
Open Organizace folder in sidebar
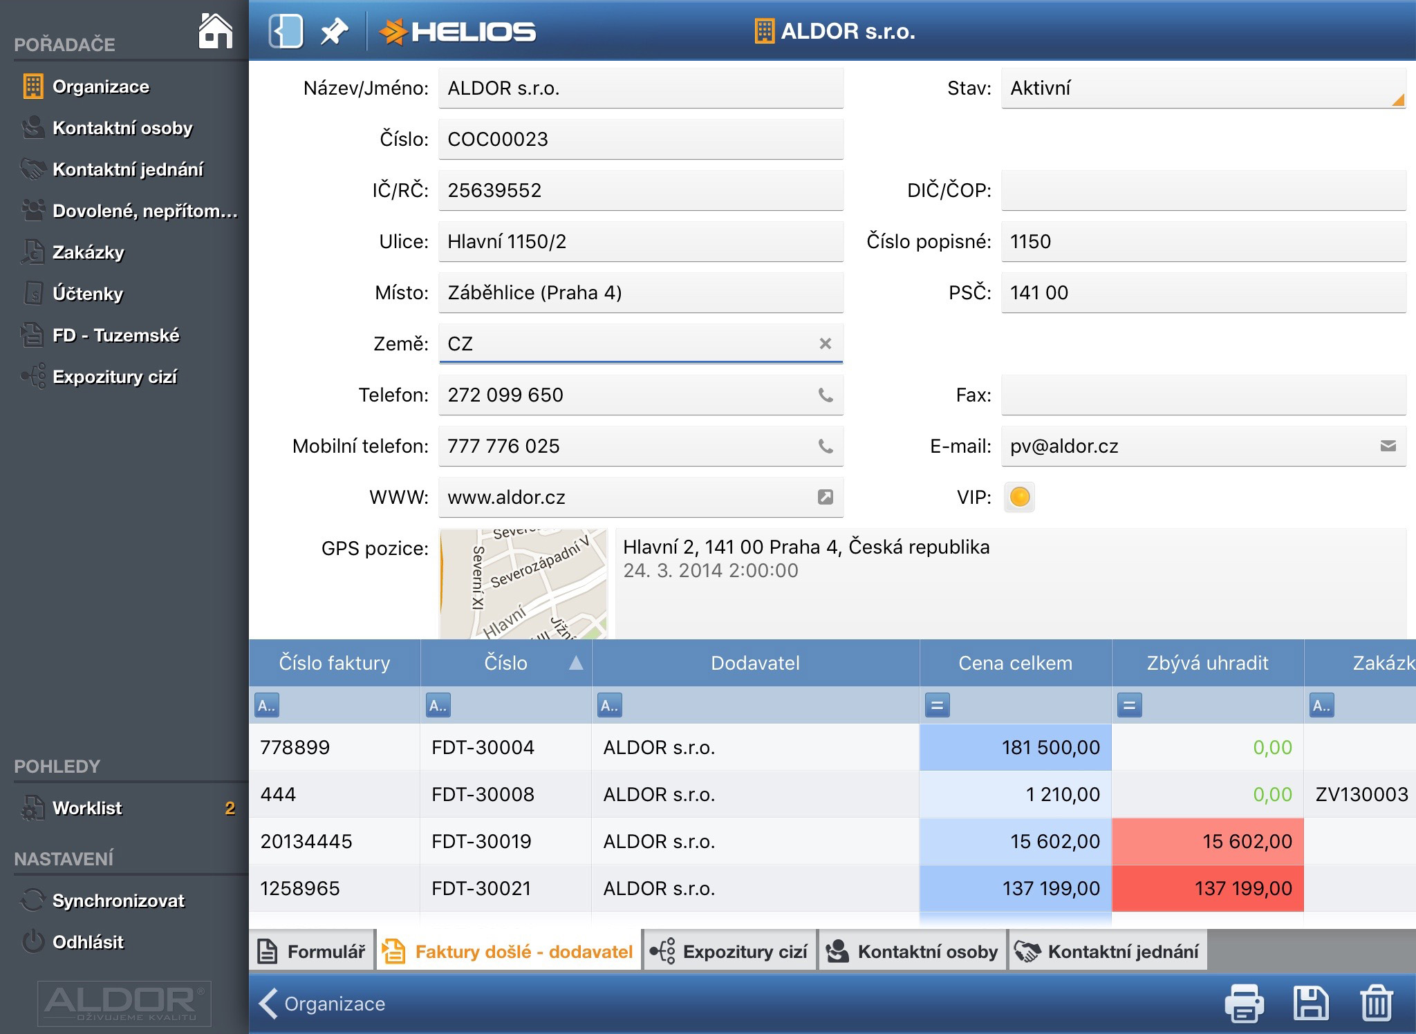point(124,86)
